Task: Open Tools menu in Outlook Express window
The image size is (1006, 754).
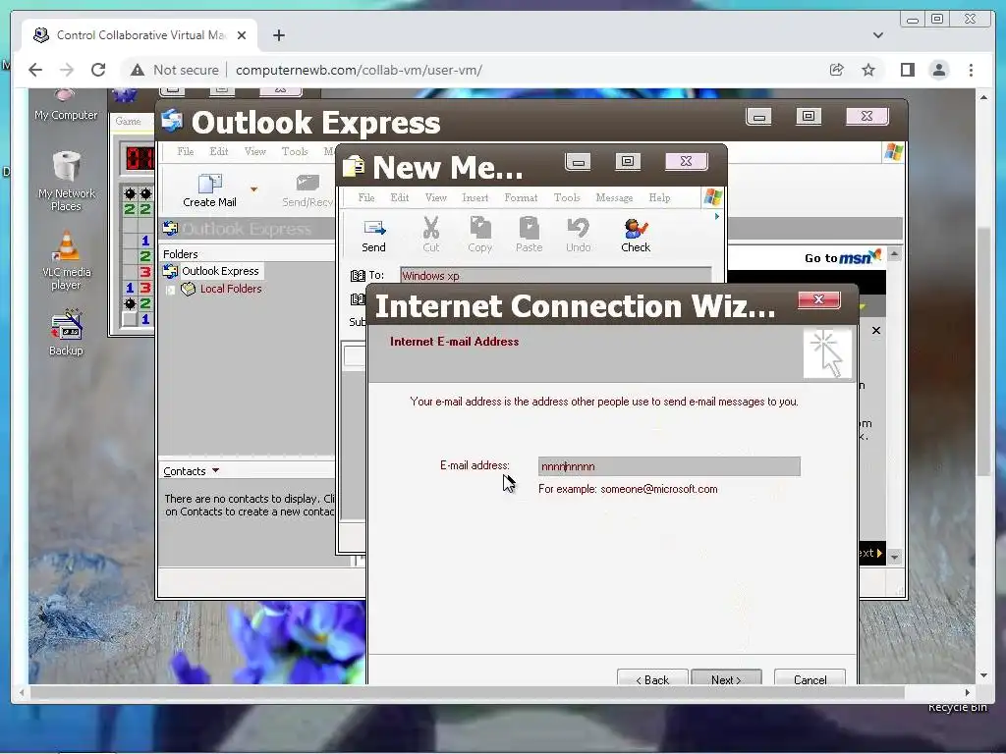Action: [x=295, y=151]
